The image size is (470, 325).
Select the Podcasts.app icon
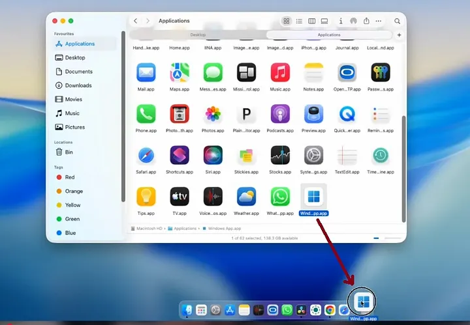(x=280, y=113)
